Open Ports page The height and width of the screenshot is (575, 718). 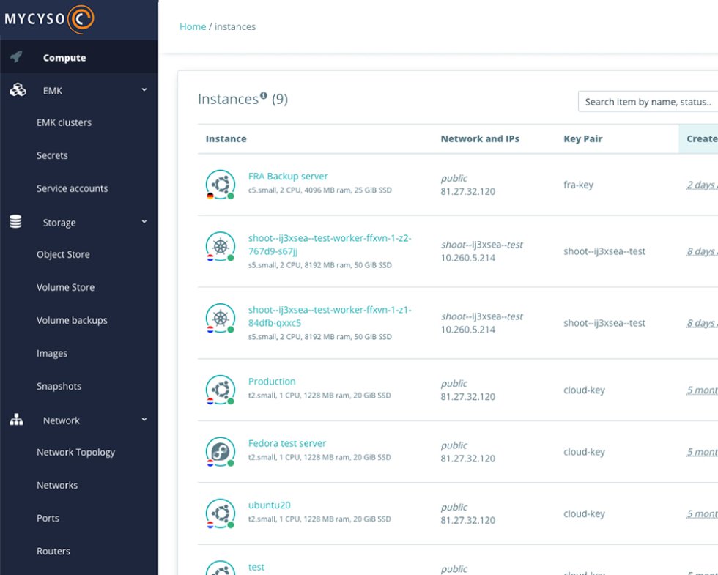[x=48, y=519]
